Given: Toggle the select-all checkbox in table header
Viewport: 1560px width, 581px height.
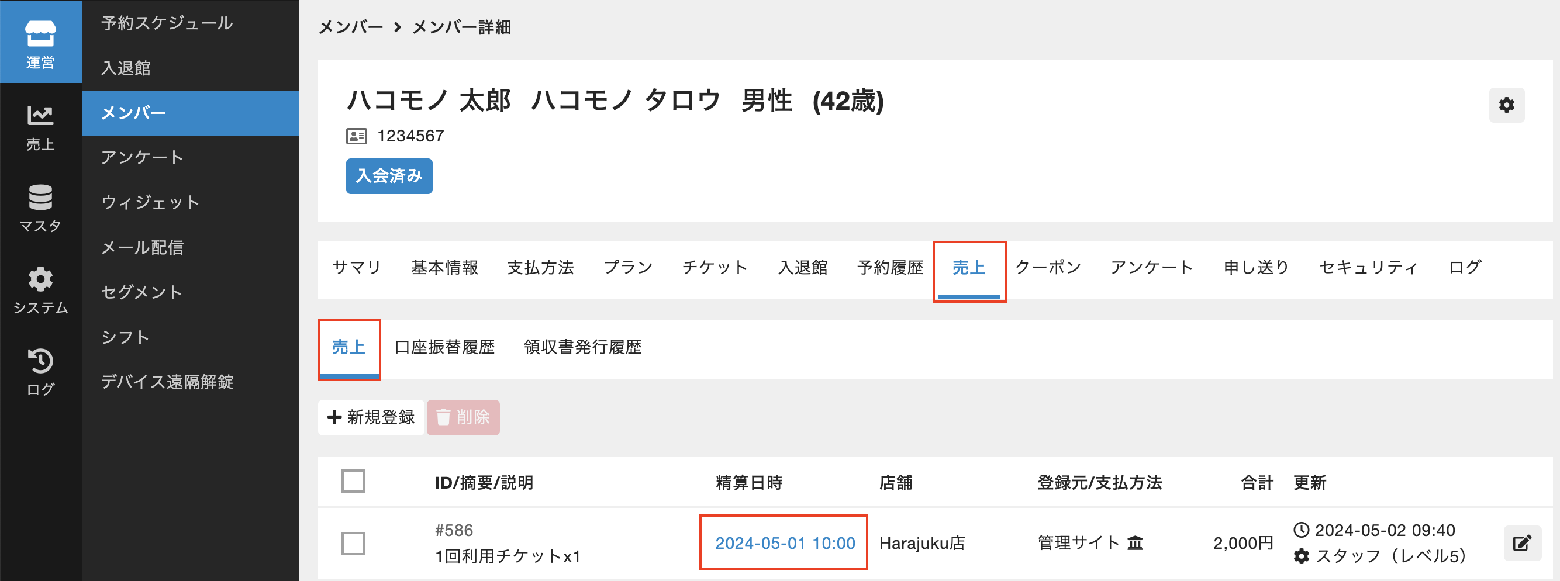Looking at the screenshot, I should (353, 481).
